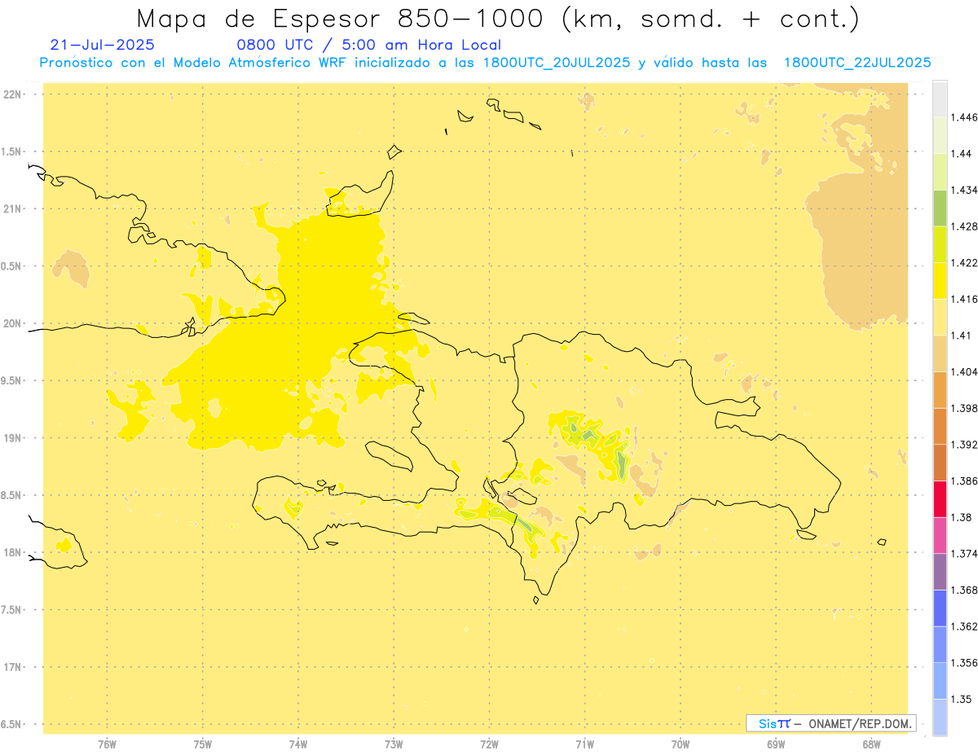Click latitude label 17N
This screenshot has height=755, width=978.
13,667
